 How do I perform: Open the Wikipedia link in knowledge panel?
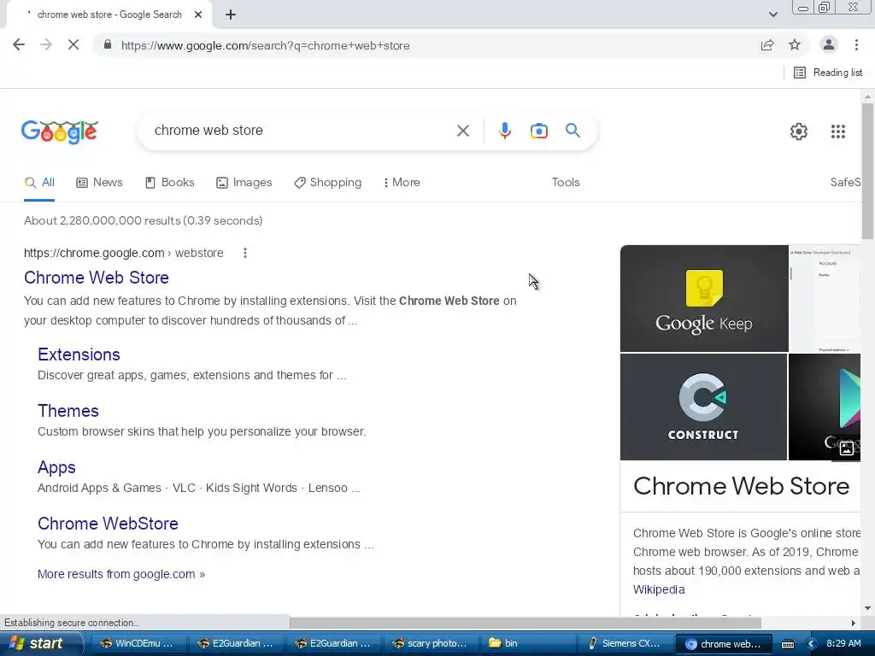[x=659, y=589]
